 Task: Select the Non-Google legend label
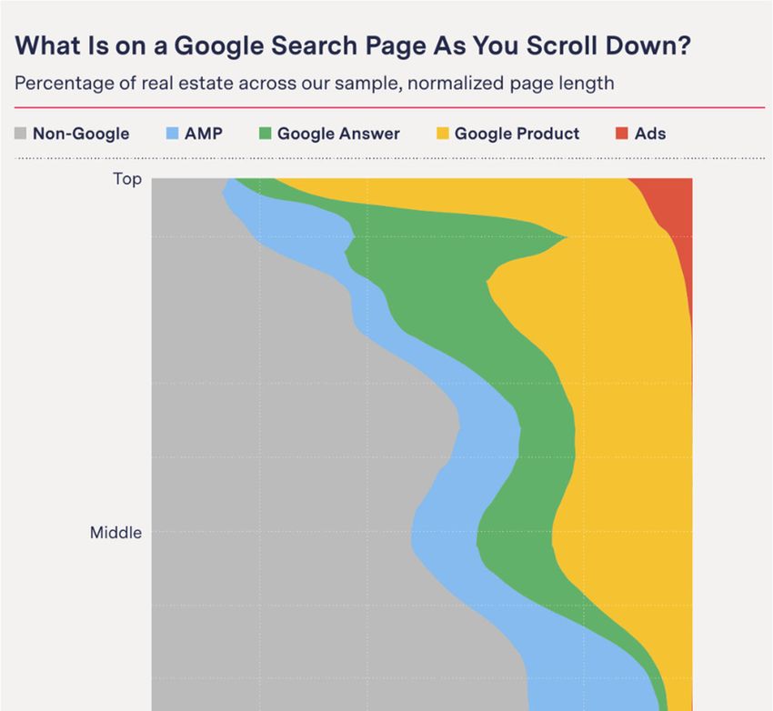81,134
